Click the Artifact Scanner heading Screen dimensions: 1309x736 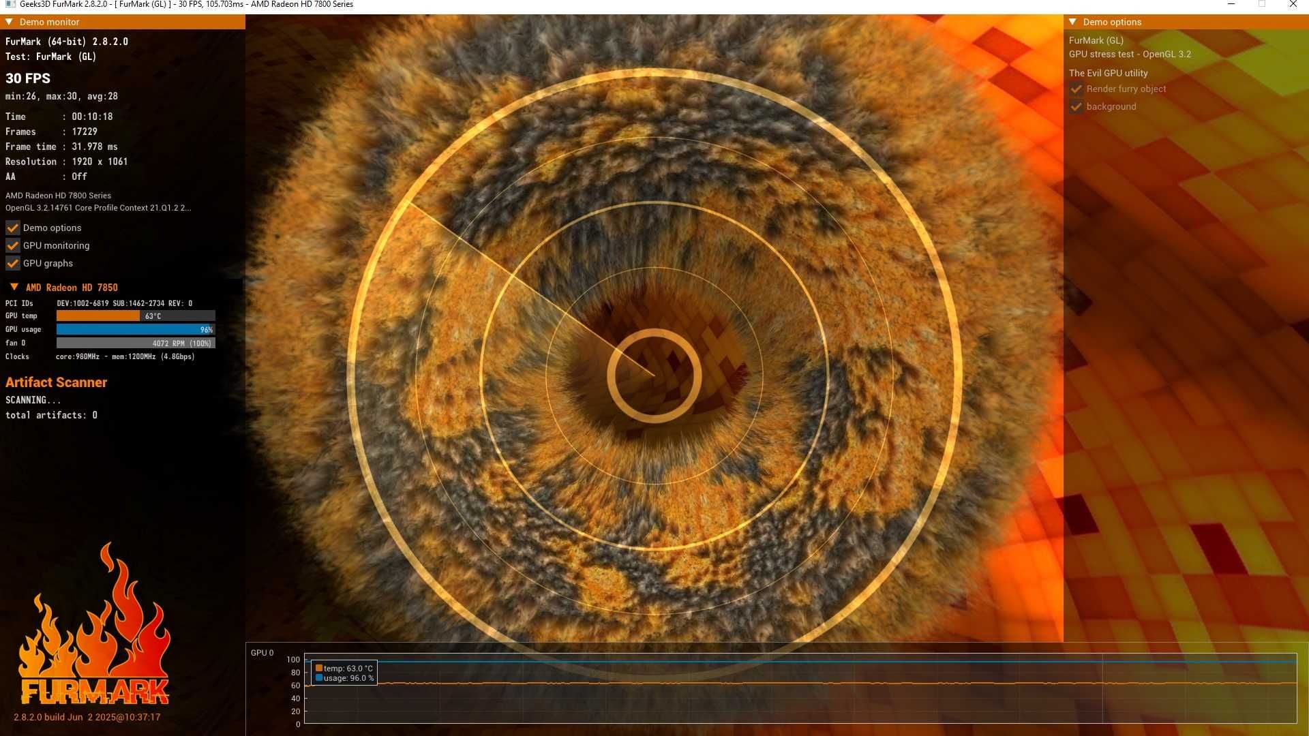(57, 382)
